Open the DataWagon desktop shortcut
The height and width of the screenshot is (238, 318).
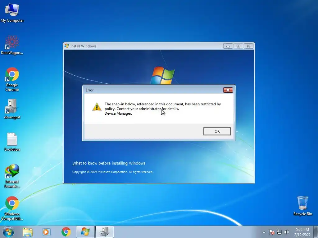tap(12, 45)
